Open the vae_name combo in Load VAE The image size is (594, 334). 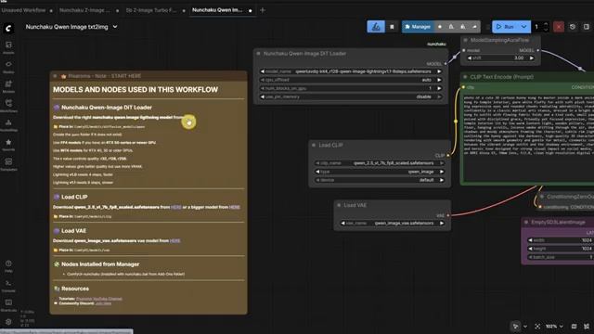point(392,224)
